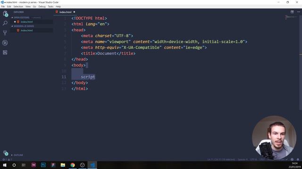Expand the Outline section
This screenshot has width=302, height=169.
coord(18,155)
